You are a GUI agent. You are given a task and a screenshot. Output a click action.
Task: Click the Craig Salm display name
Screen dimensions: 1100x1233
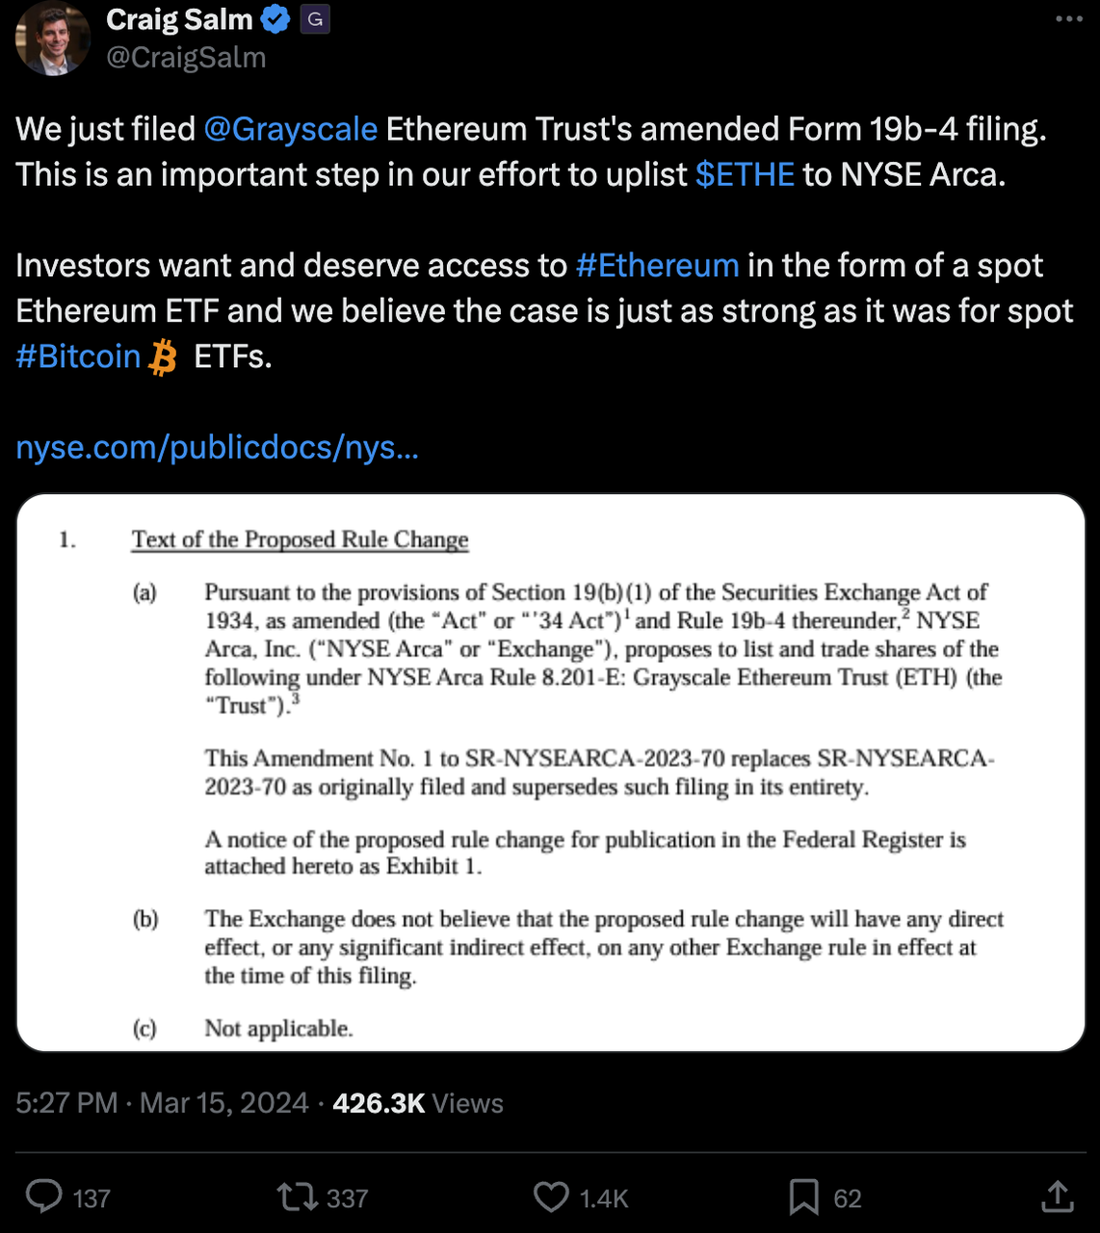179,19
